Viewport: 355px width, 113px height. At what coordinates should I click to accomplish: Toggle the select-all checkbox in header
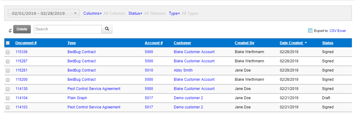click(x=8, y=43)
